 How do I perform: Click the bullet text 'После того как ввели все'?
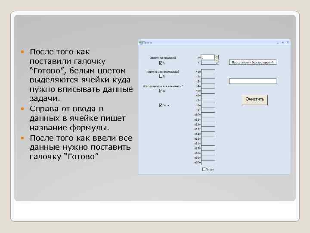click(x=81, y=138)
